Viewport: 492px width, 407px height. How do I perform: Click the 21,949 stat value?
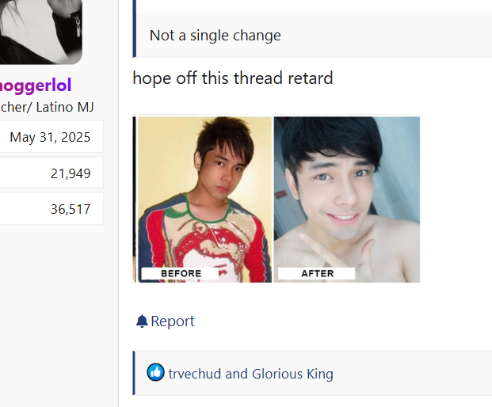tap(71, 173)
